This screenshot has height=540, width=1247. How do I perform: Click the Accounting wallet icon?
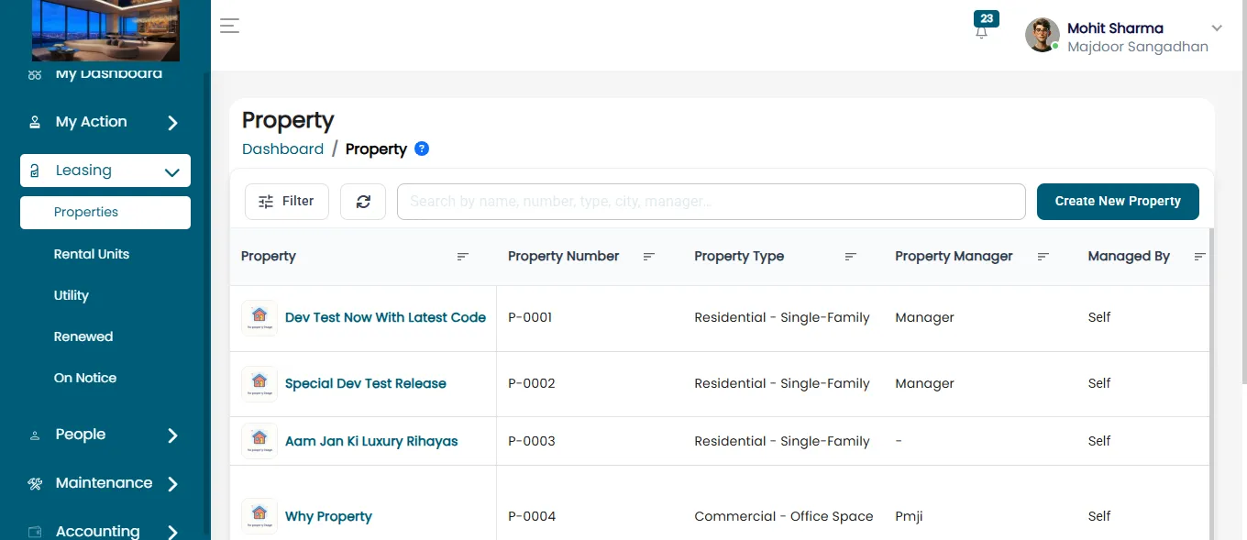pyautogui.click(x=35, y=532)
